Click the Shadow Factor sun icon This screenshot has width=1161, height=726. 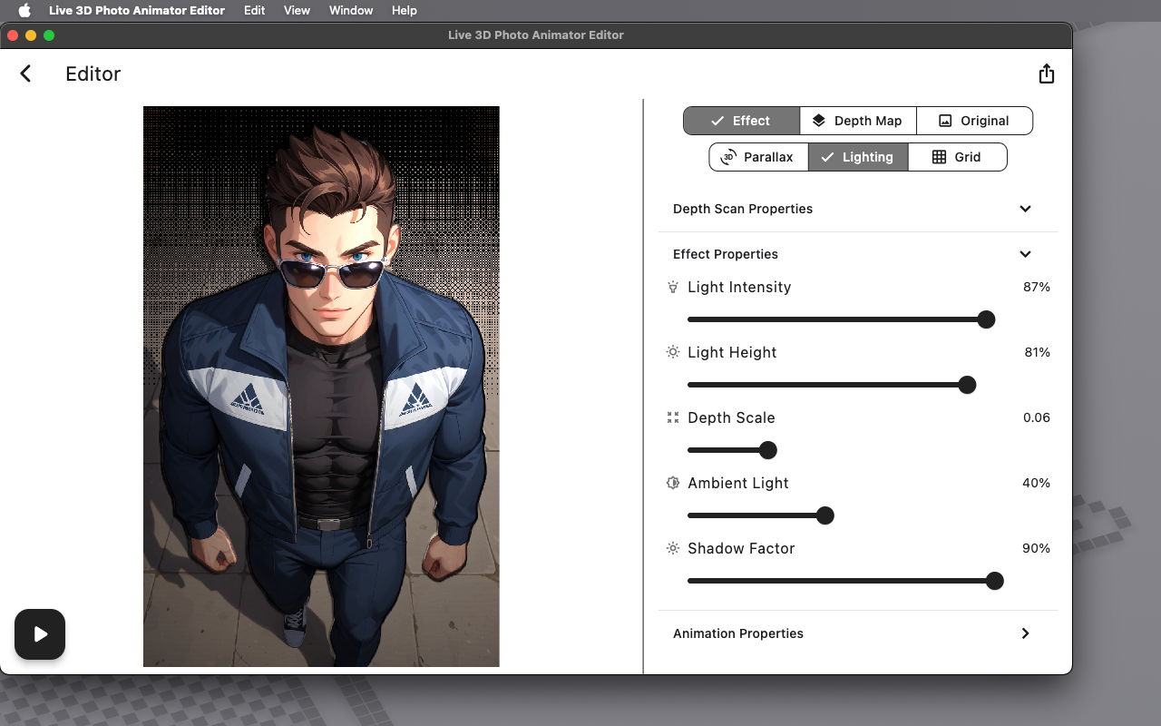pyautogui.click(x=673, y=548)
